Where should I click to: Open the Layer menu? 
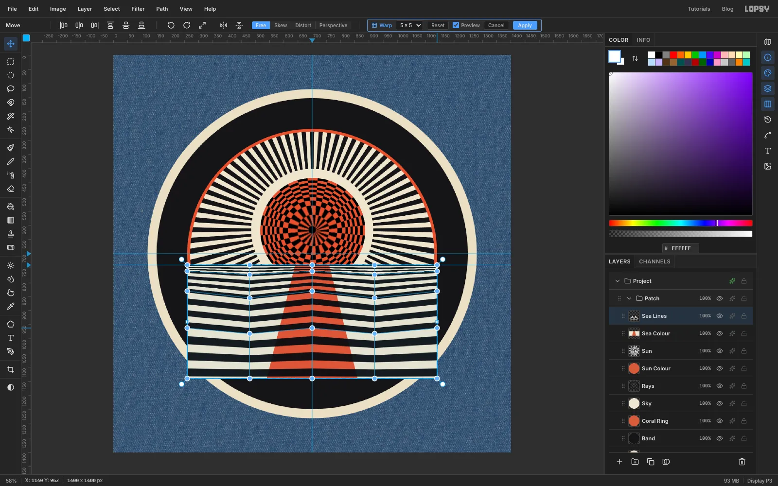[x=85, y=9]
